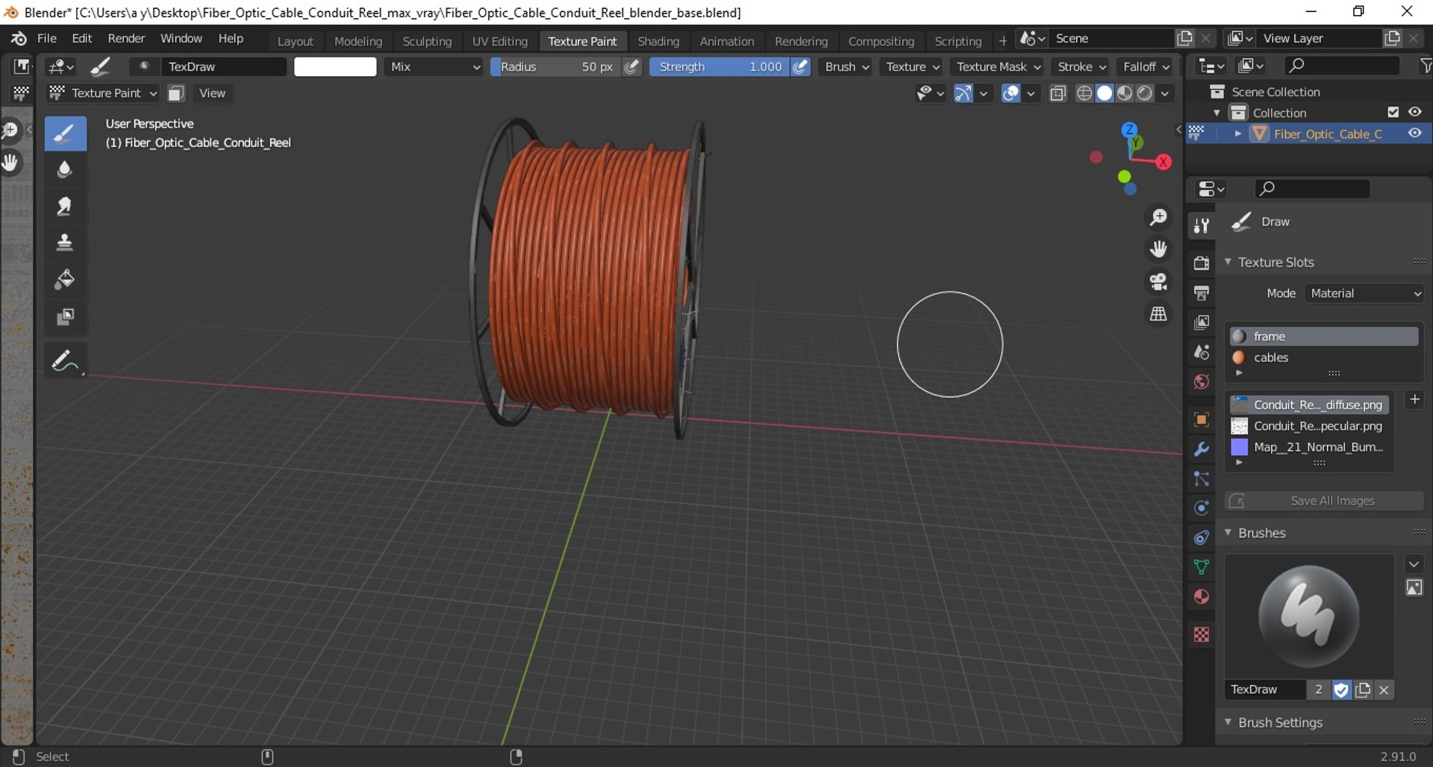Open Texture Slots Mode dropdown

[x=1365, y=293]
